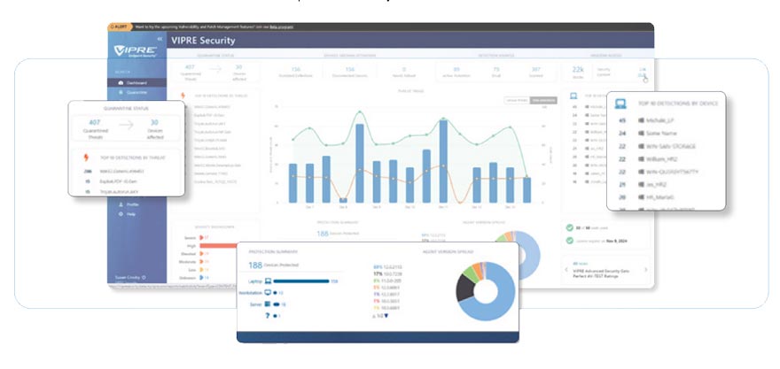The image size is (780, 369).
Task: Click the Windows icon next to Some Name
Action: click(641, 133)
